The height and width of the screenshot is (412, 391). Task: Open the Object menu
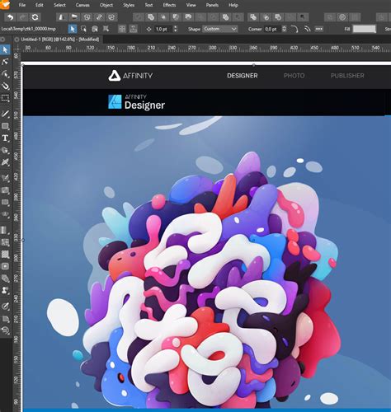click(x=106, y=5)
